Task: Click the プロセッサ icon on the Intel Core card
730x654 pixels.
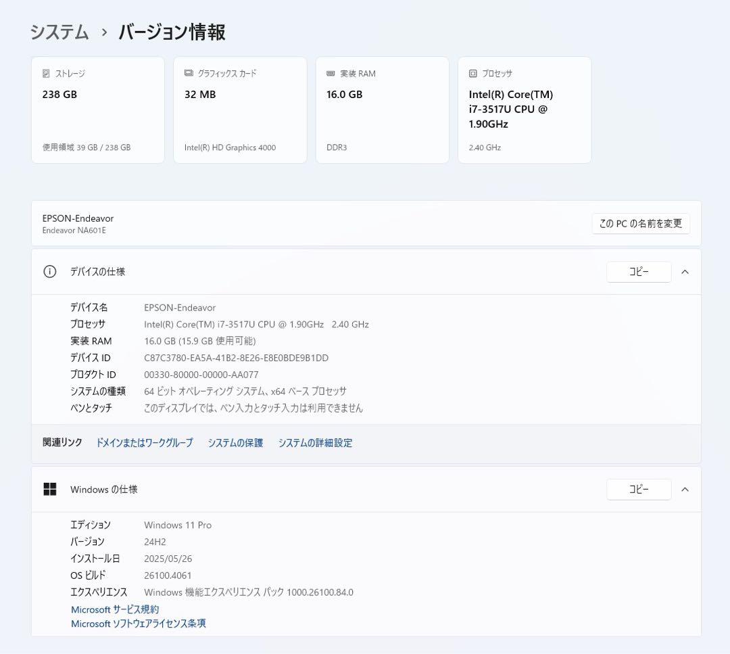Action: (x=472, y=73)
